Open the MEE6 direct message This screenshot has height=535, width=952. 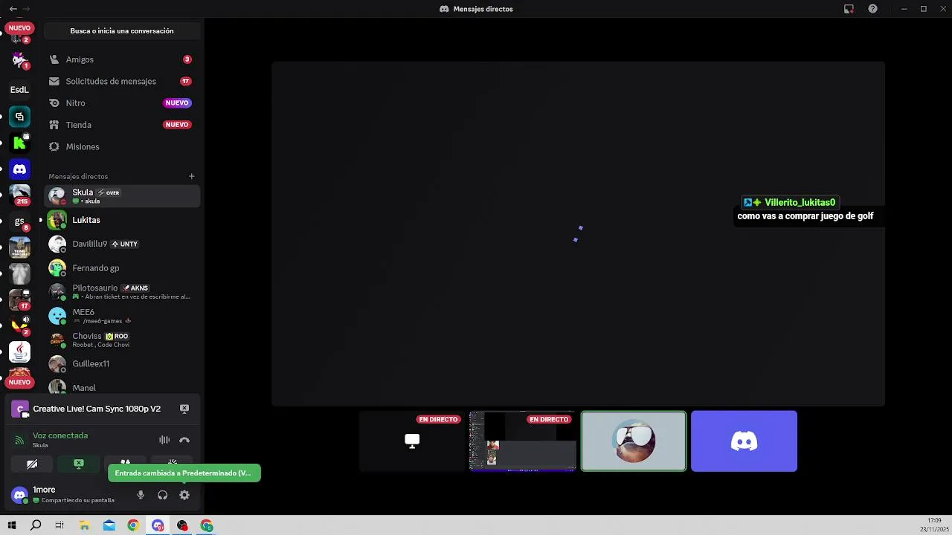pyautogui.click(x=122, y=316)
